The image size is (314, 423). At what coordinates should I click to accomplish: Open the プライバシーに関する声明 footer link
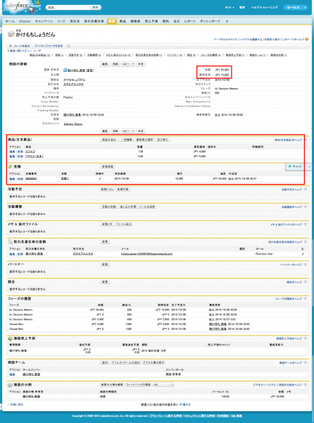(x=165, y=416)
